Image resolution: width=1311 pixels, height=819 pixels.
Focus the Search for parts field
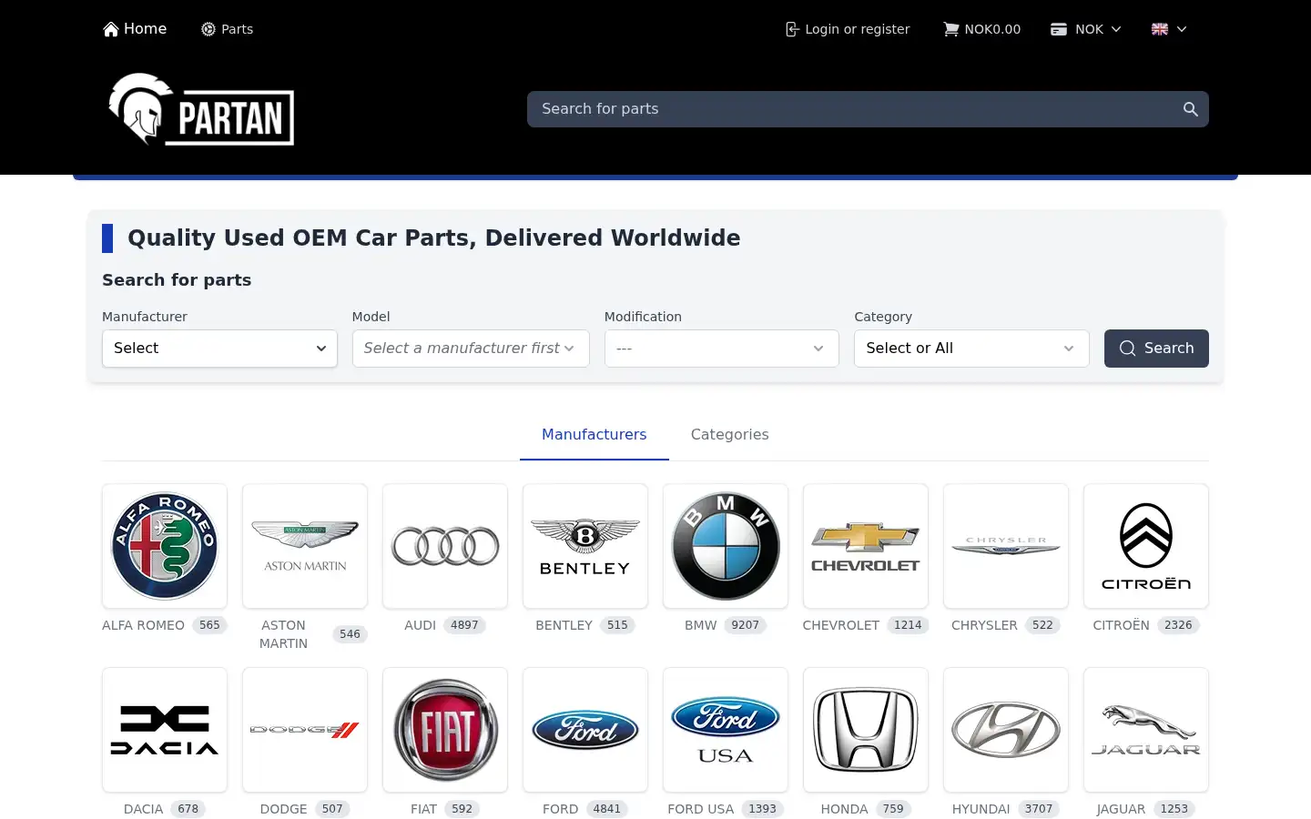pos(868,109)
